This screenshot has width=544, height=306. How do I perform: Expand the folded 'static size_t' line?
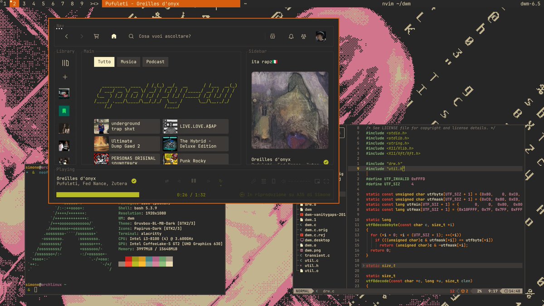tap(442, 266)
